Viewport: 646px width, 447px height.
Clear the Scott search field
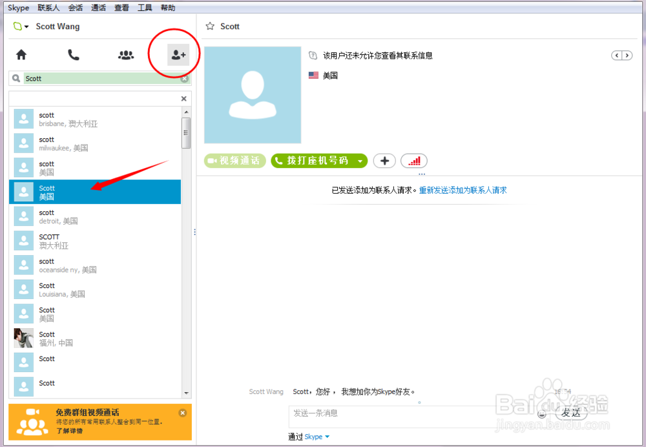point(184,78)
